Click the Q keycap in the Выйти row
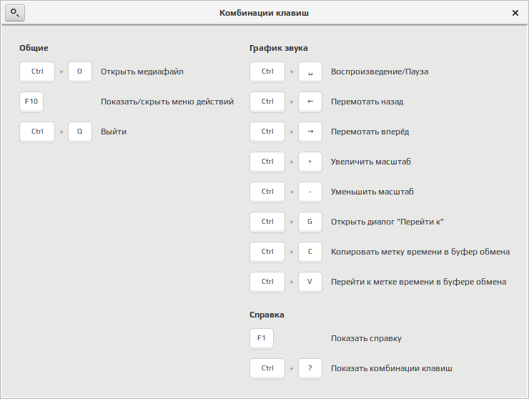Screen dimensions: 529x399 click(x=80, y=132)
